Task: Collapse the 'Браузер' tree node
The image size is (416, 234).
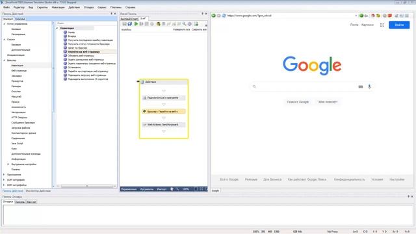Action: click(5, 60)
